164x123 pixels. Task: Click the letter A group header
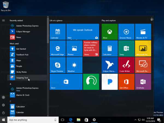point(10,84)
